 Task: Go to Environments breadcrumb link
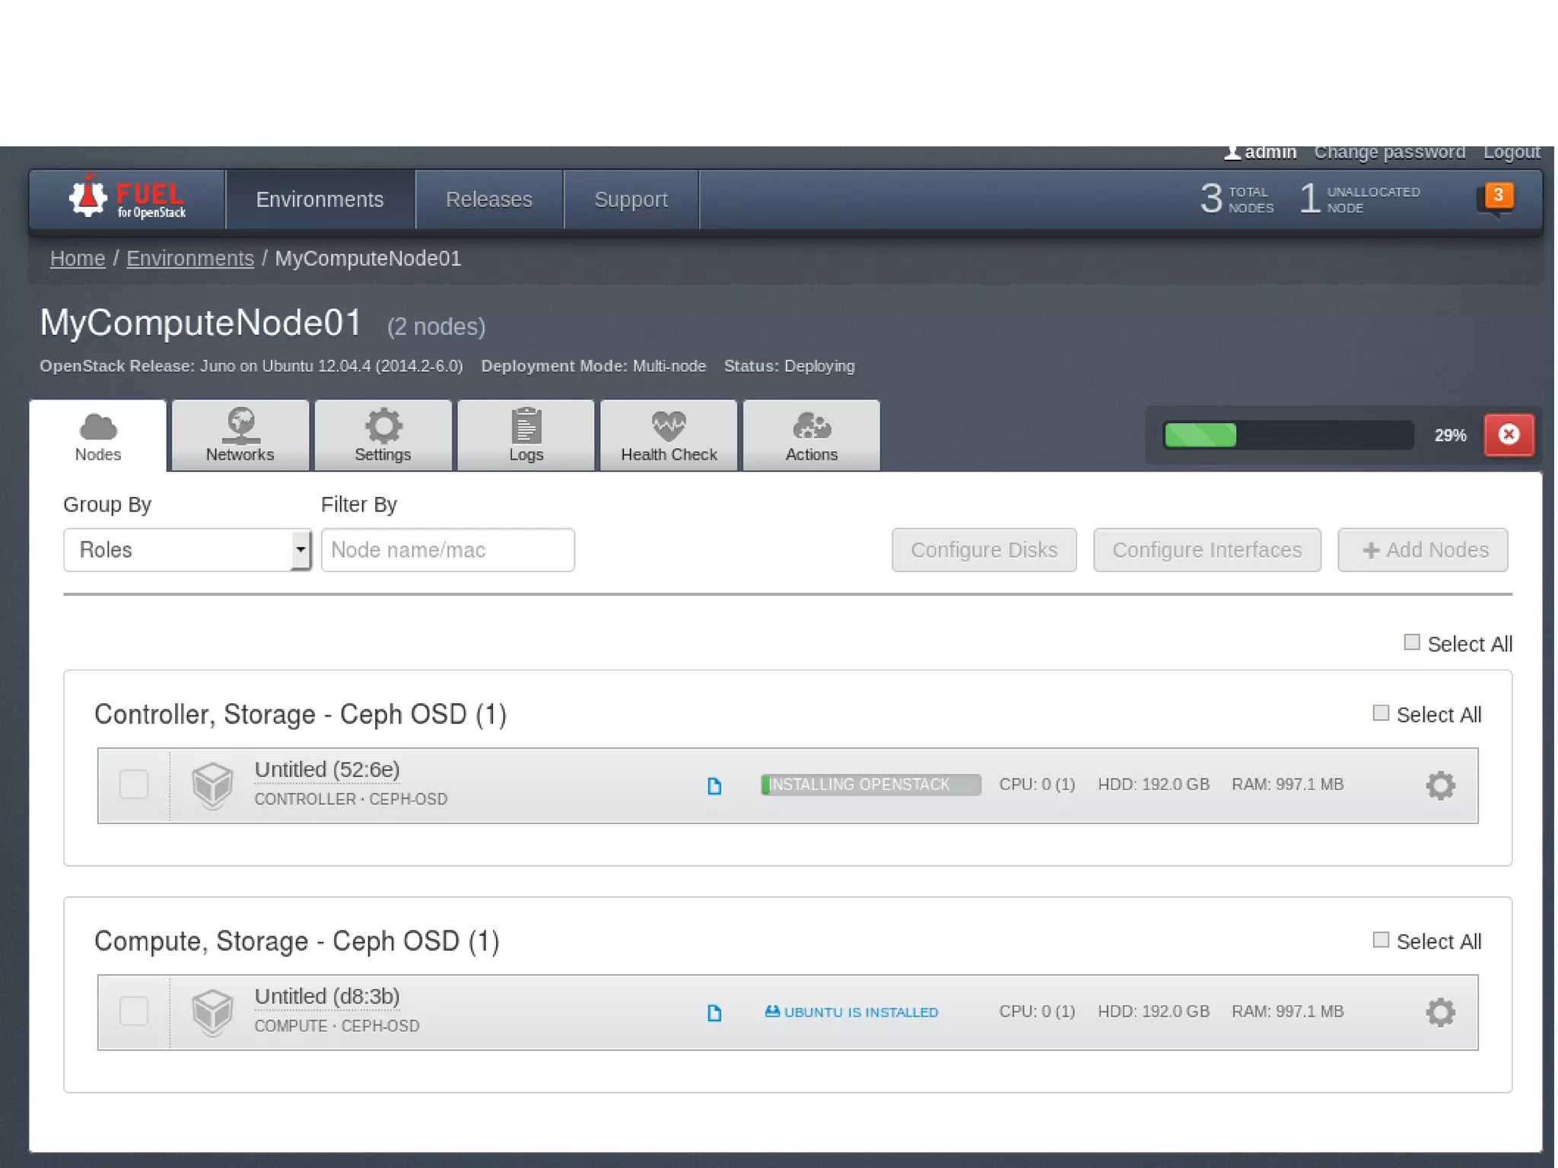tap(190, 259)
